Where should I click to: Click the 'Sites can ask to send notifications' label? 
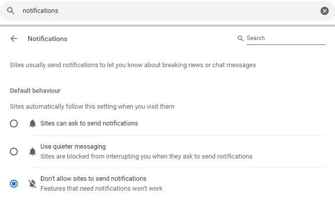point(89,123)
